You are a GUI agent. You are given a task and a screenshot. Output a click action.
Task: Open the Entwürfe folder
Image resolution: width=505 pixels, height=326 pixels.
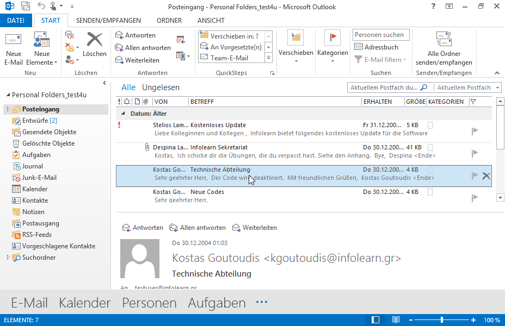40,121
